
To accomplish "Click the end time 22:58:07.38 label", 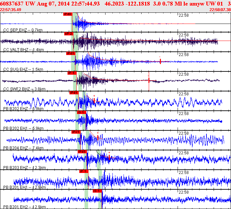I will click(220, 10).
